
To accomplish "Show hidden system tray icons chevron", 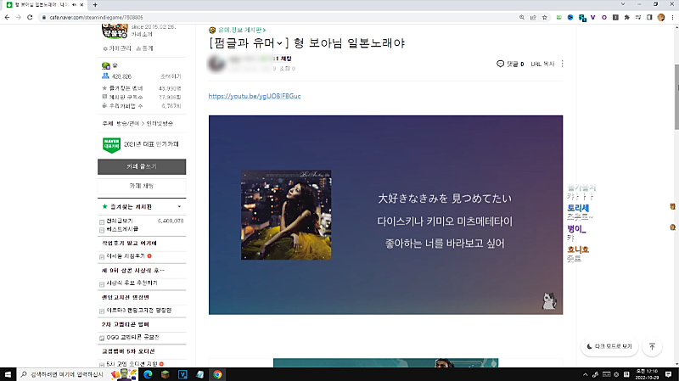I will click(585, 374).
